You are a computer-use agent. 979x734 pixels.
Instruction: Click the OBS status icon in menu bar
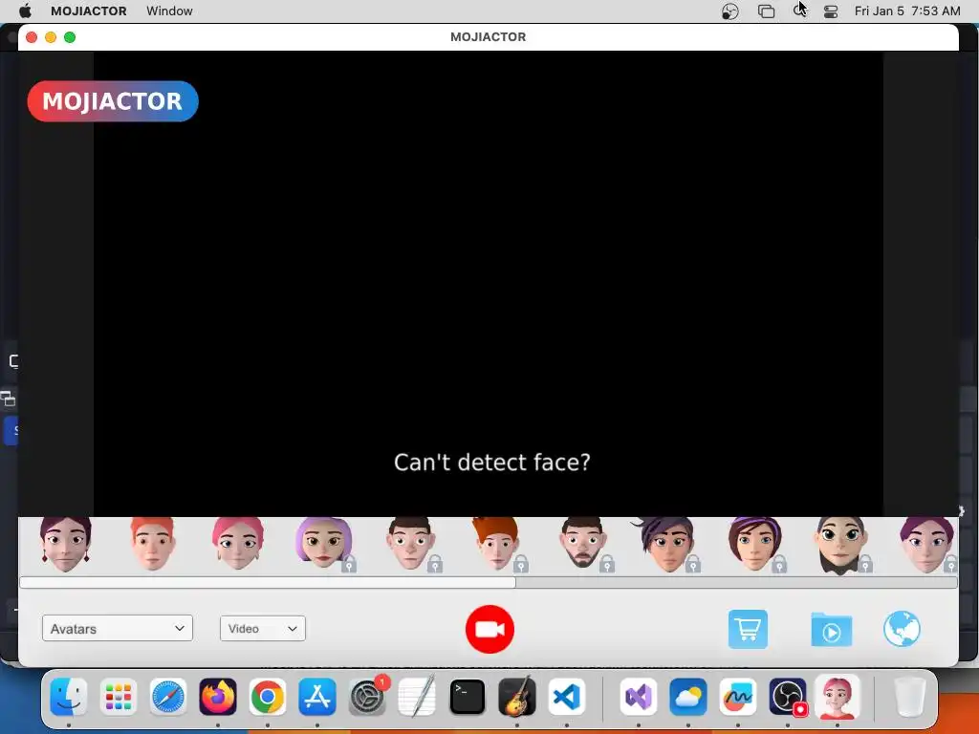click(729, 11)
